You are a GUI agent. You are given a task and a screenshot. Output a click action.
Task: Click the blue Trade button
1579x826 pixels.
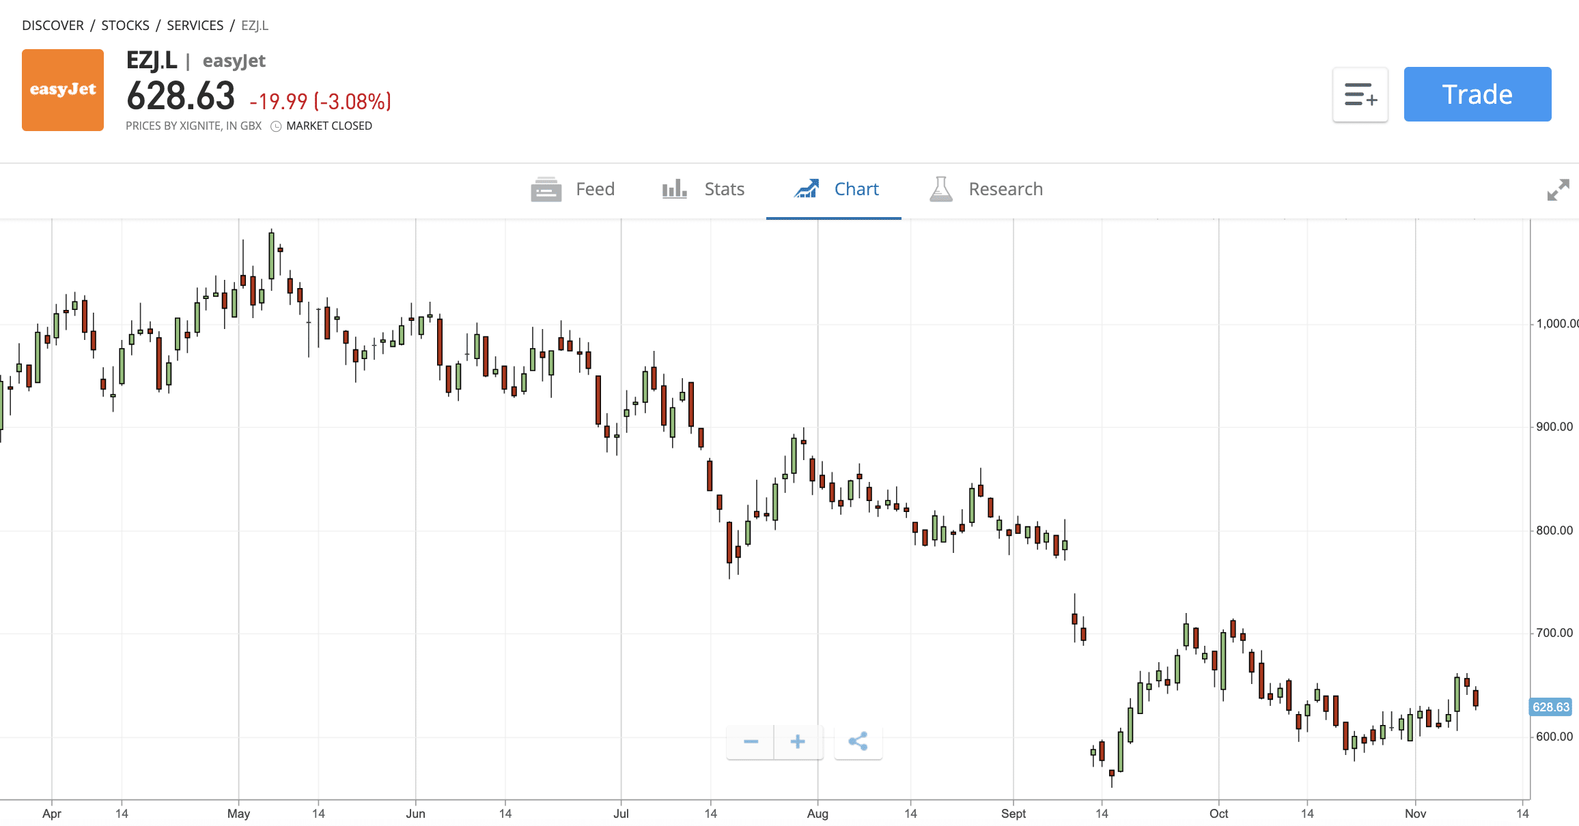point(1477,94)
